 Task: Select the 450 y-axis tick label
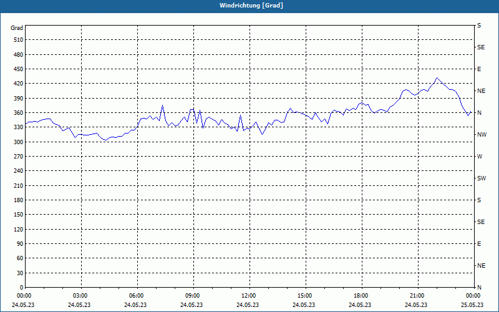pos(19,69)
